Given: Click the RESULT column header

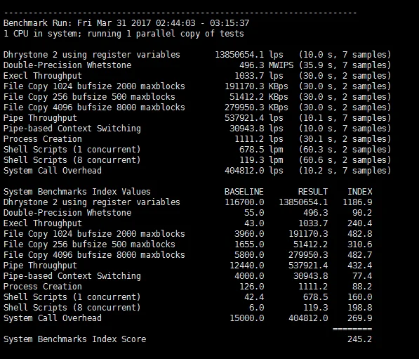Looking at the screenshot, I should click(312, 192).
